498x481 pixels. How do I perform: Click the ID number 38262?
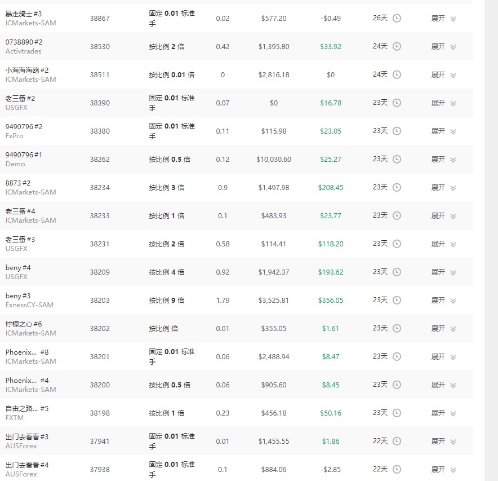[x=100, y=159]
